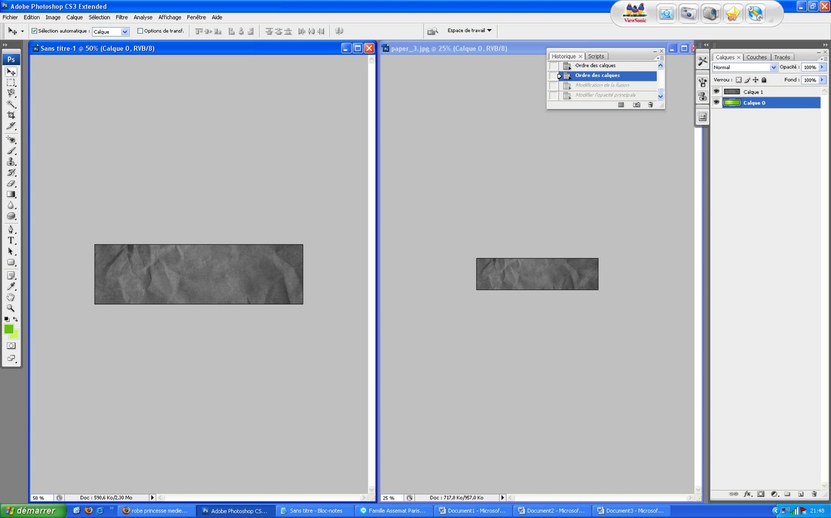Select the Rectangle shape tool
831x518 pixels.
[x=11, y=262]
